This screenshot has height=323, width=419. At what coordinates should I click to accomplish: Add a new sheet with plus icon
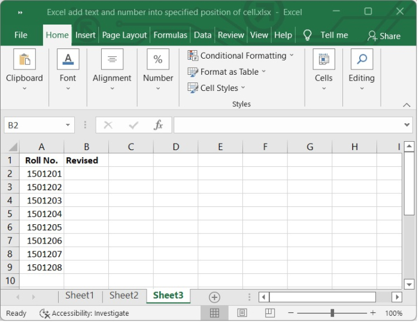pyautogui.click(x=214, y=297)
